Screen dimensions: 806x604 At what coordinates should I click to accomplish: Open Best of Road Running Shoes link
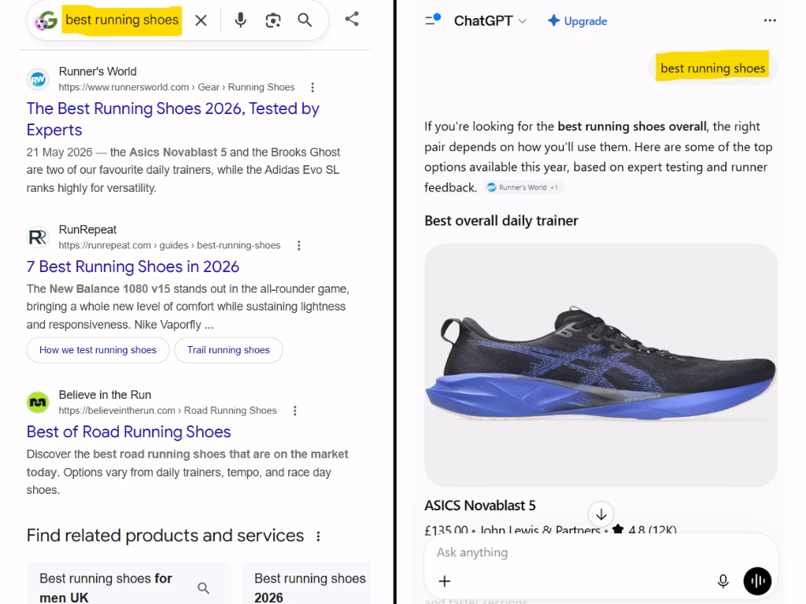click(128, 432)
